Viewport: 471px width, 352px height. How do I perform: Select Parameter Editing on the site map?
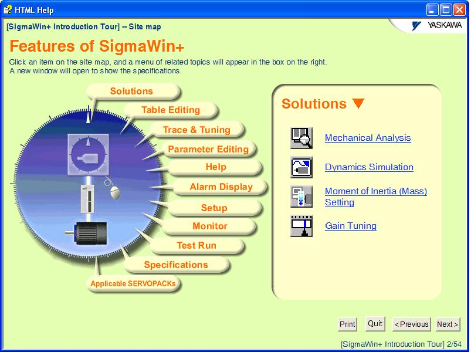pyautogui.click(x=208, y=149)
